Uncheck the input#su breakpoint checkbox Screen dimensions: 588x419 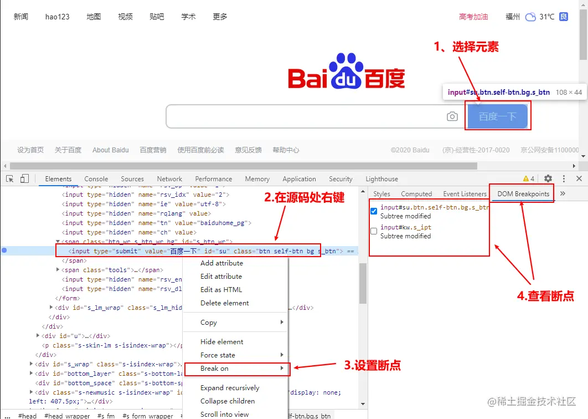pos(374,211)
